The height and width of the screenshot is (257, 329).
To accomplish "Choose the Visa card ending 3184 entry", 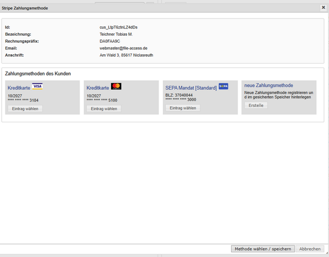I will point(25,108).
